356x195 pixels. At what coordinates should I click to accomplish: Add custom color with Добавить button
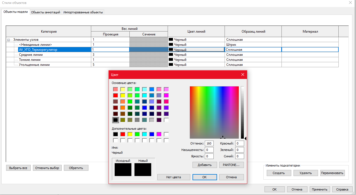[x=205, y=165]
